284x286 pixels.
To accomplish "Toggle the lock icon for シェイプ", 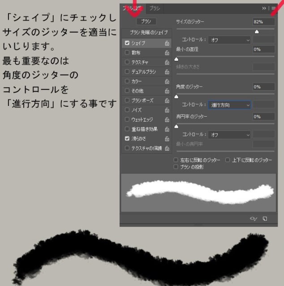I will pos(167,43).
